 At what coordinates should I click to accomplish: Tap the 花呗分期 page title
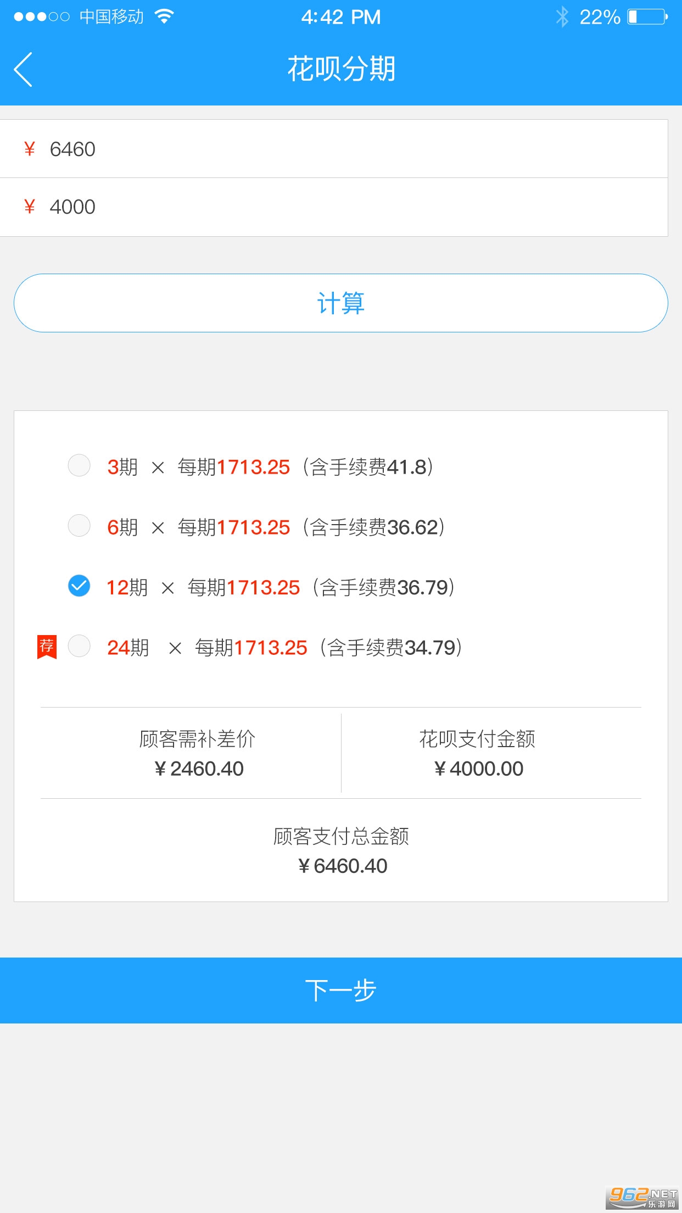pos(341,69)
